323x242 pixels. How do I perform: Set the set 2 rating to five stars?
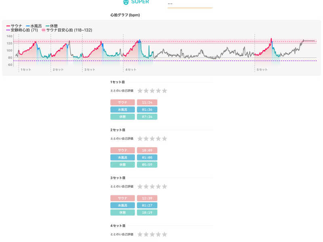click(x=164, y=139)
